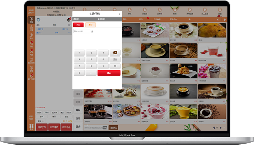Click the 开钱箱 cash drawer icon
The width and height of the screenshot is (254, 145).
(x=145, y=11)
